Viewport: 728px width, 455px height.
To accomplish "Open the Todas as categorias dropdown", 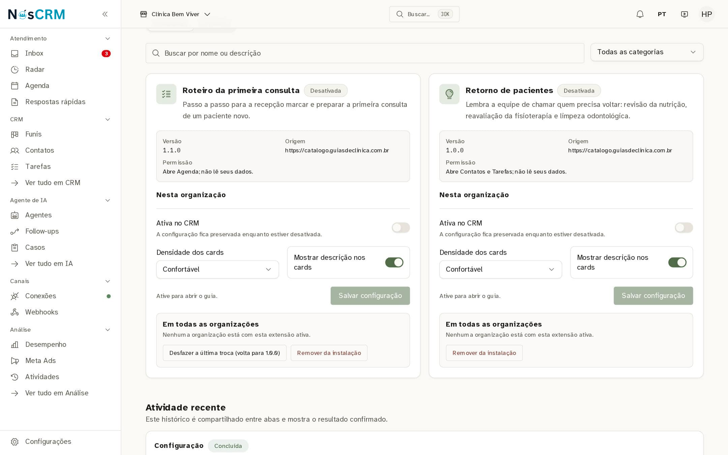I will click(x=647, y=52).
